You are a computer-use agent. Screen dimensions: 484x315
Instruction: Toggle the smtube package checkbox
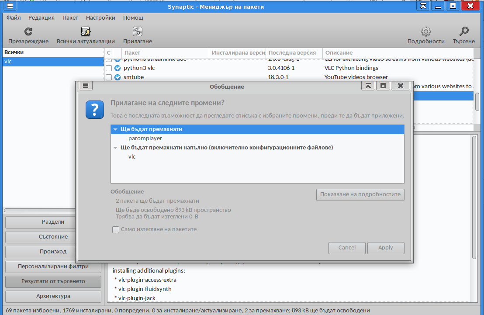(x=109, y=77)
